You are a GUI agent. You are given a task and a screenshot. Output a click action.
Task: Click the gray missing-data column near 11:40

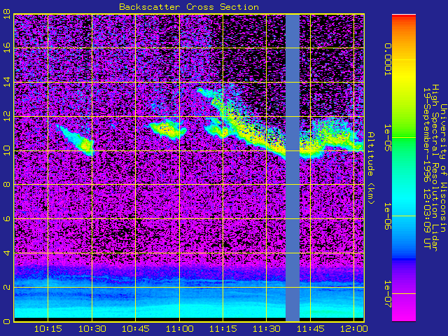[x=293, y=168]
